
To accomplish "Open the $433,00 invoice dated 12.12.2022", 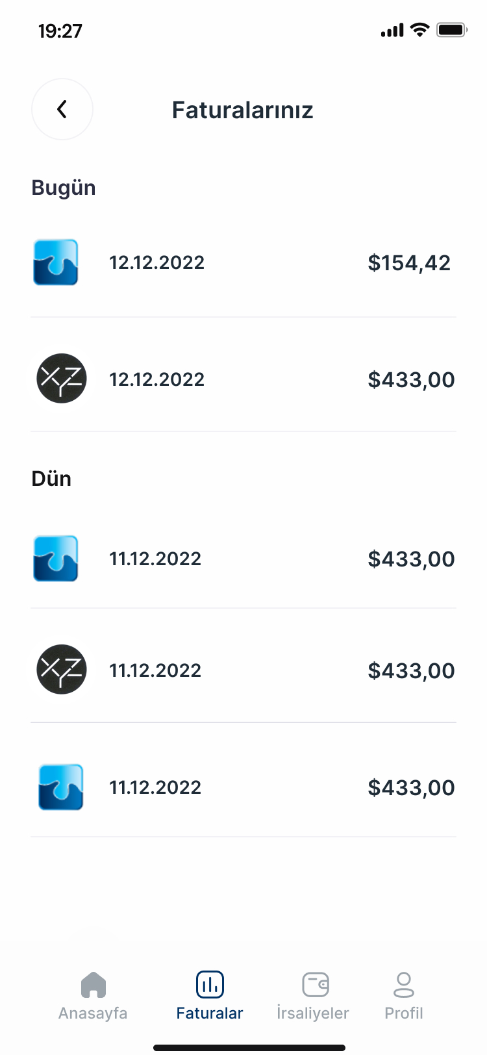I will pyautogui.click(x=411, y=380).
